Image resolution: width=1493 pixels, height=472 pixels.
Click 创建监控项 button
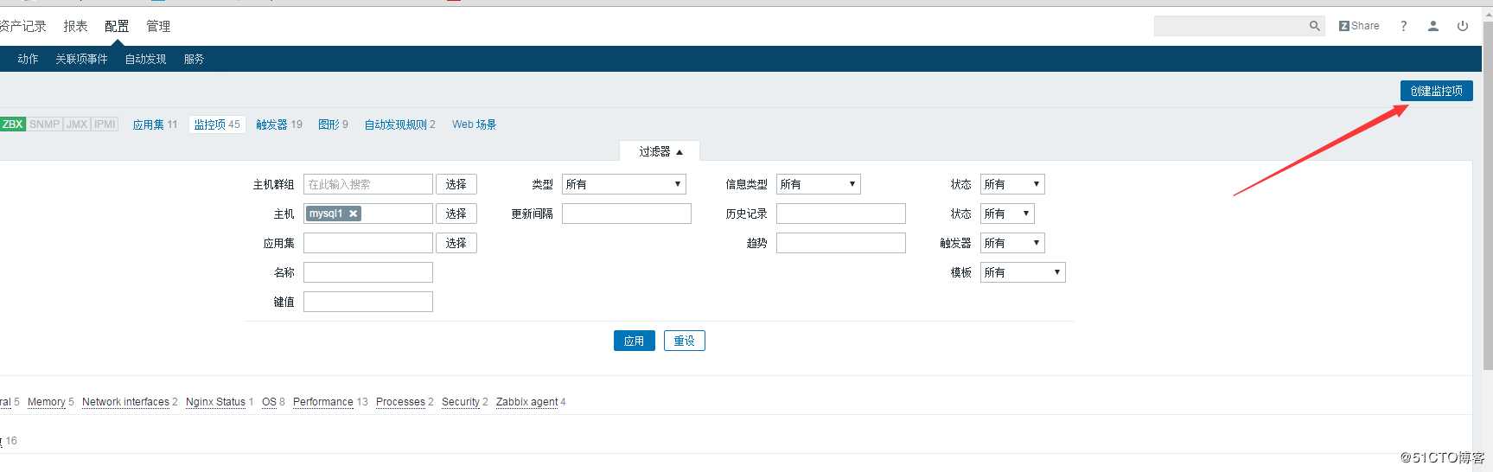click(x=1436, y=91)
